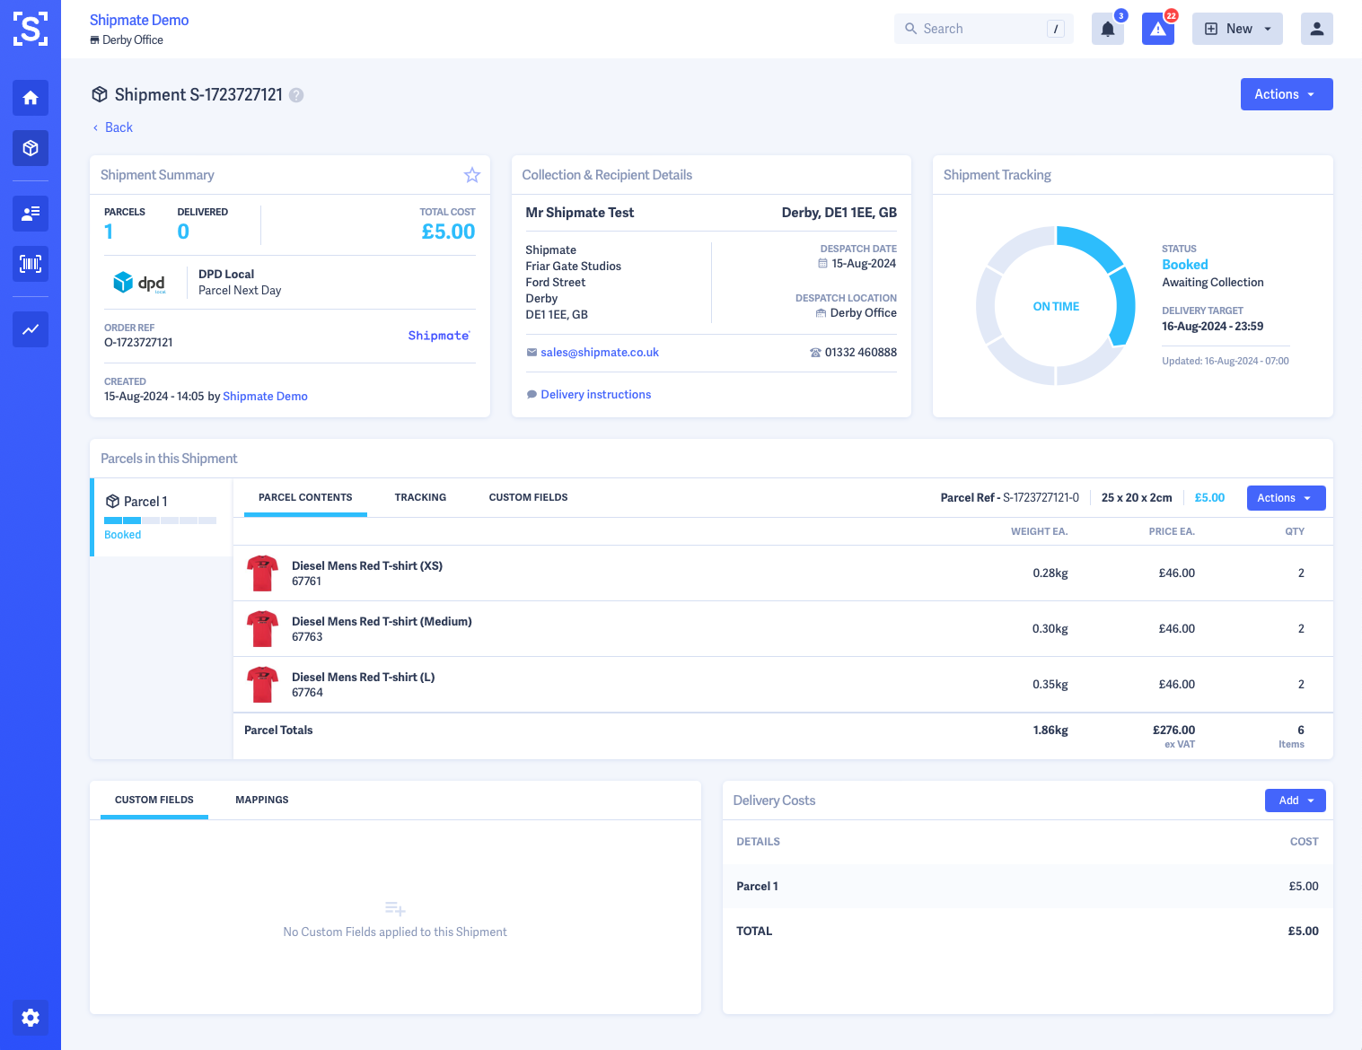Click the order ref O-1723727121
The width and height of the screenshot is (1362, 1050).
[138, 343]
